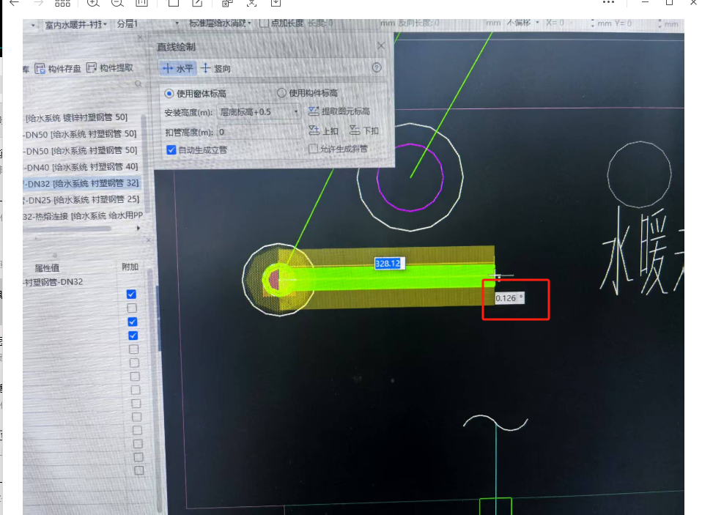The height and width of the screenshot is (515, 702).
Task: Click the 构件存盘 save component icon
Action: click(x=40, y=68)
